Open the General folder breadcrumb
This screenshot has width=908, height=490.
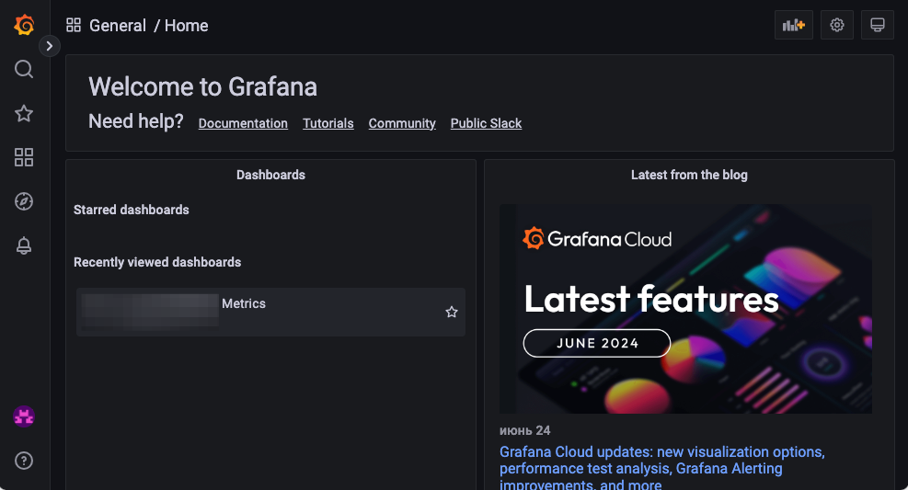tap(118, 26)
